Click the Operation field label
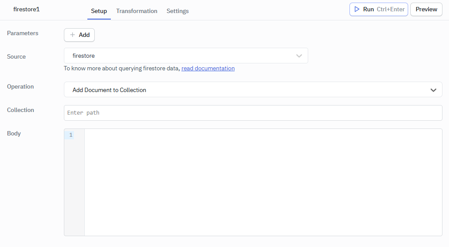This screenshot has height=247, width=449. (x=20, y=86)
